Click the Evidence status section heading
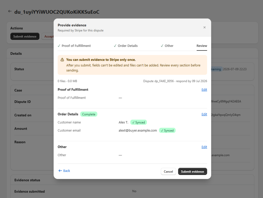This screenshot has height=198, width=263. 27,180
